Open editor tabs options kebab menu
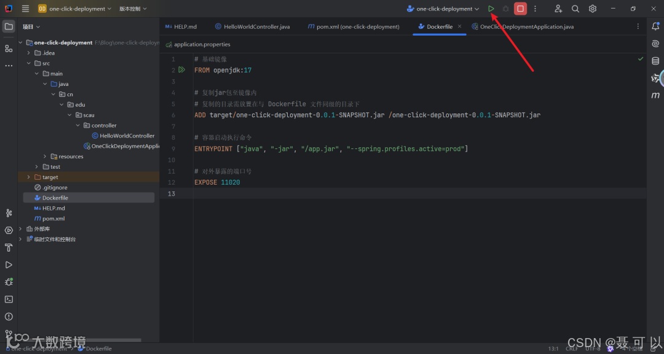The width and height of the screenshot is (664, 354). pos(638,26)
